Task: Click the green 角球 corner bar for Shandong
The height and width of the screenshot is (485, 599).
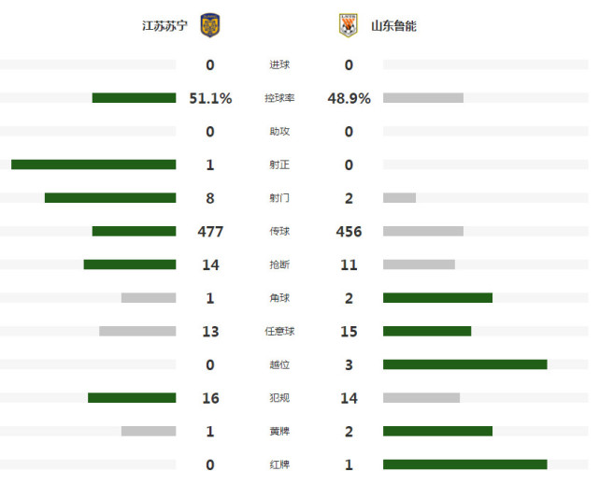Action: pyautogui.click(x=437, y=298)
